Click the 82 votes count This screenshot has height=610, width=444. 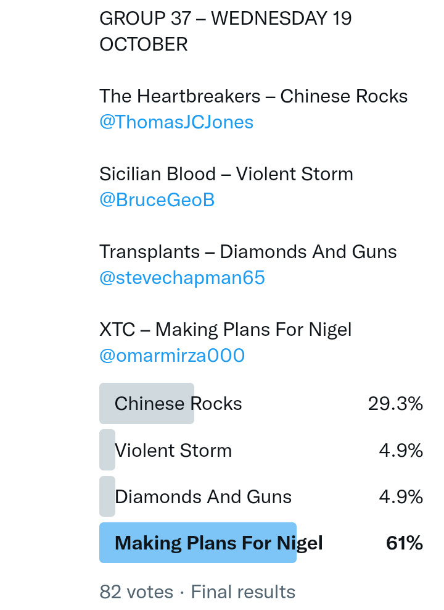(x=136, y=592)
